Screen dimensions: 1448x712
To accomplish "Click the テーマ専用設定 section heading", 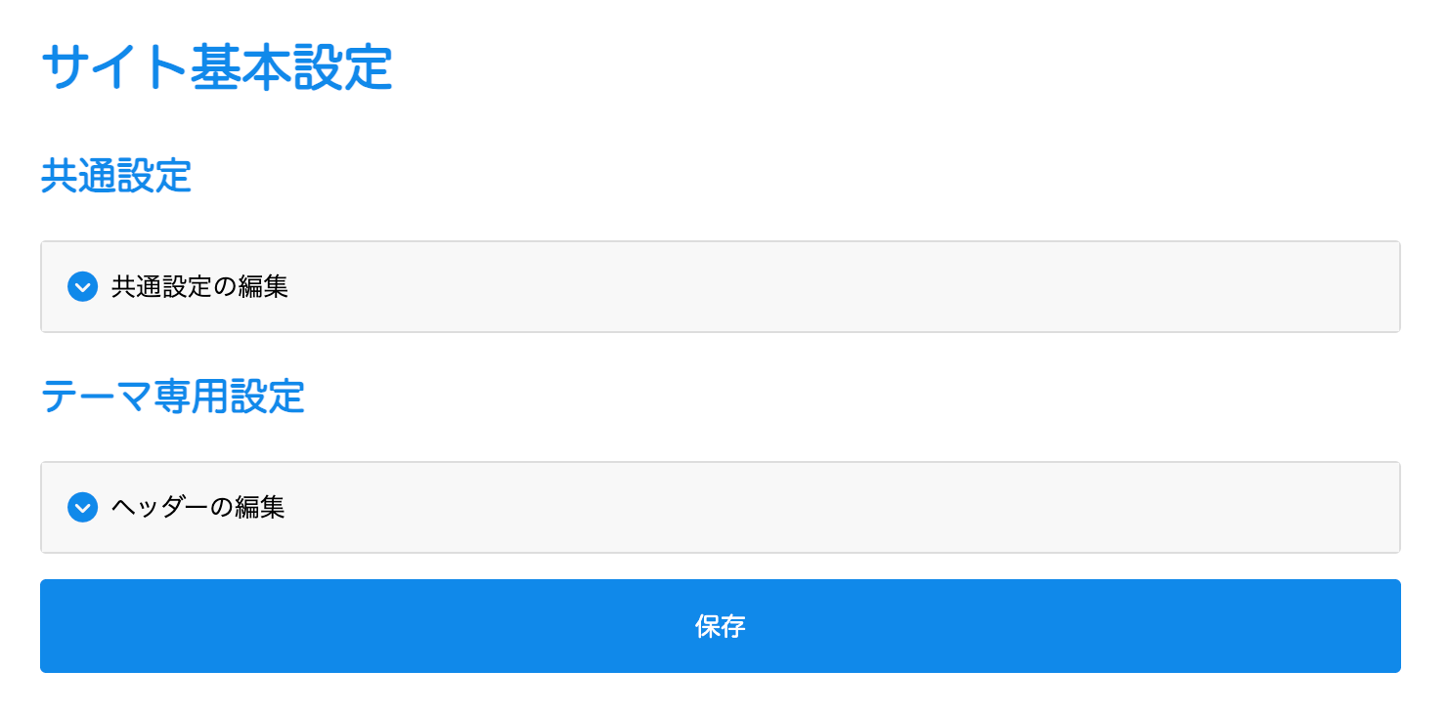I will 172,398.
